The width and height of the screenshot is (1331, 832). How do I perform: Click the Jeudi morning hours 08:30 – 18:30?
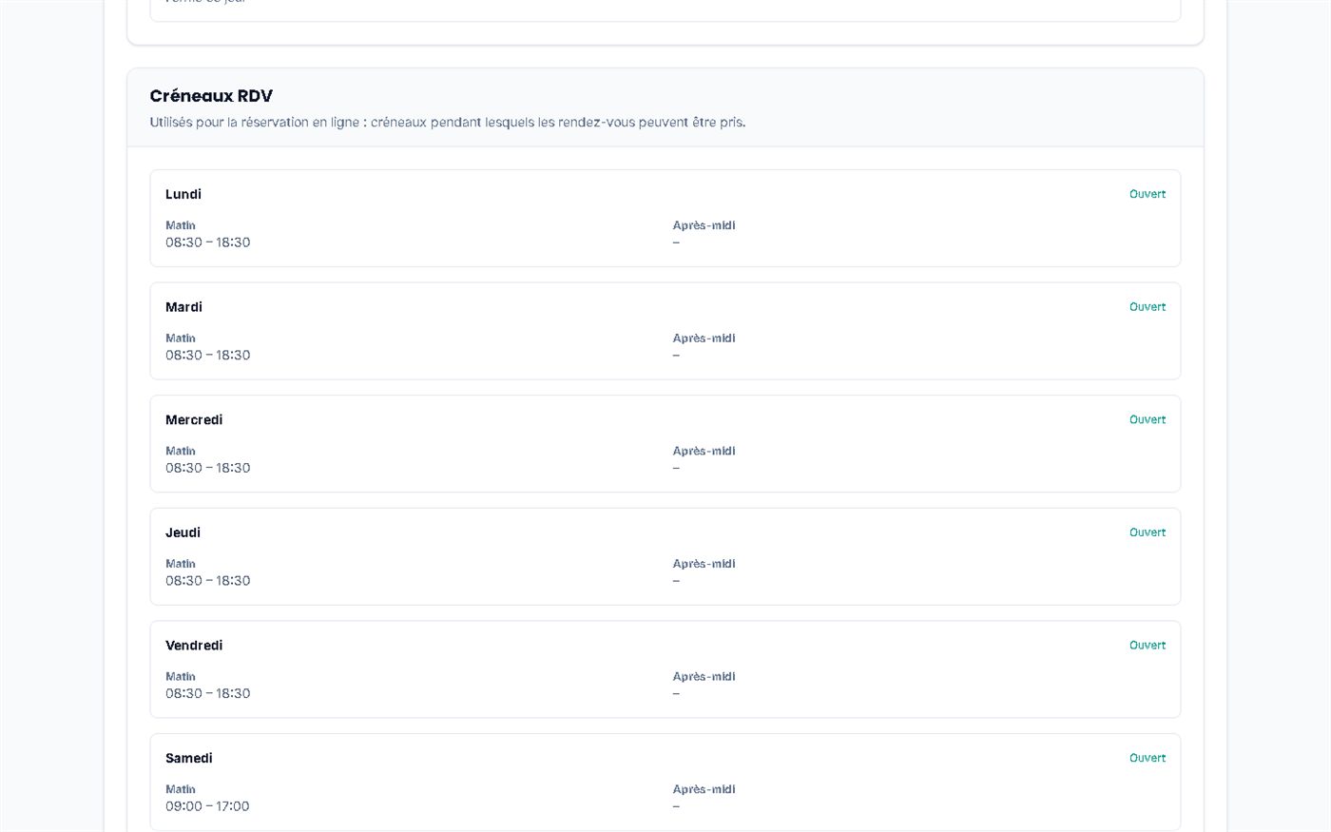208,581
